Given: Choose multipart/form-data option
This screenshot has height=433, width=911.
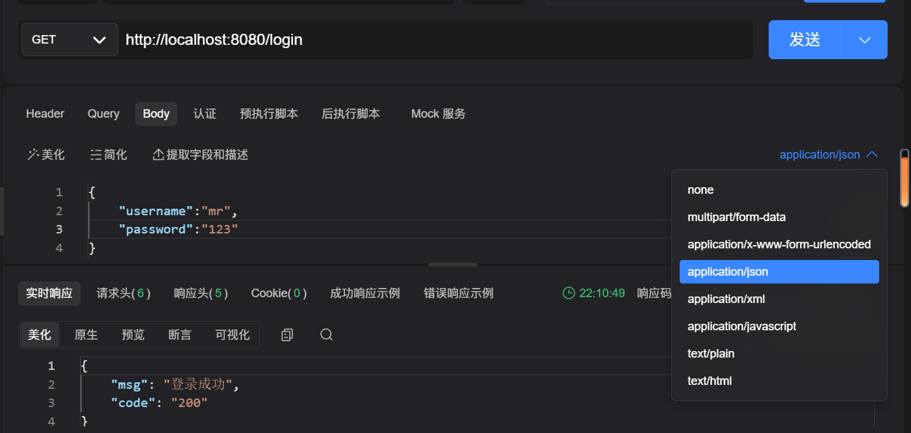Looking at the screenshot, I should point(779,217).
